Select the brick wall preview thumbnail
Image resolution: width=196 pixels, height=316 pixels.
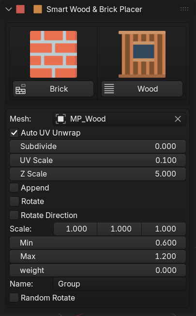54,54
